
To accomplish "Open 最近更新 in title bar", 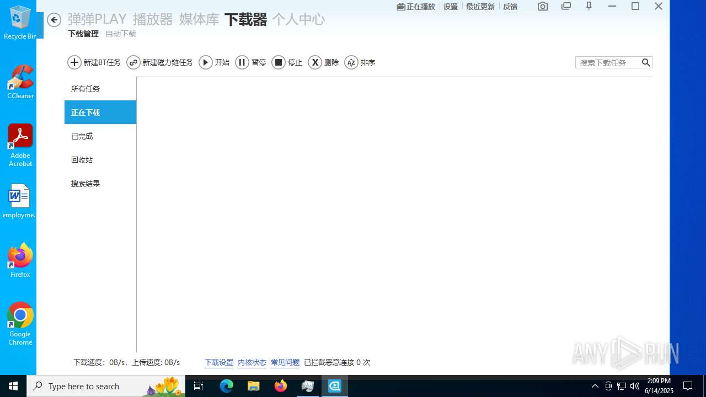I will (x=480, y=7).
